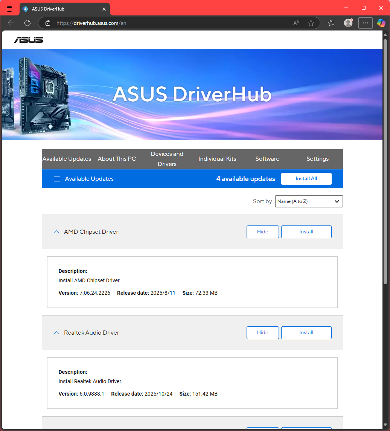Open the Copilot icon in toolbar
390x431 pixels.
tap(381, 23)
